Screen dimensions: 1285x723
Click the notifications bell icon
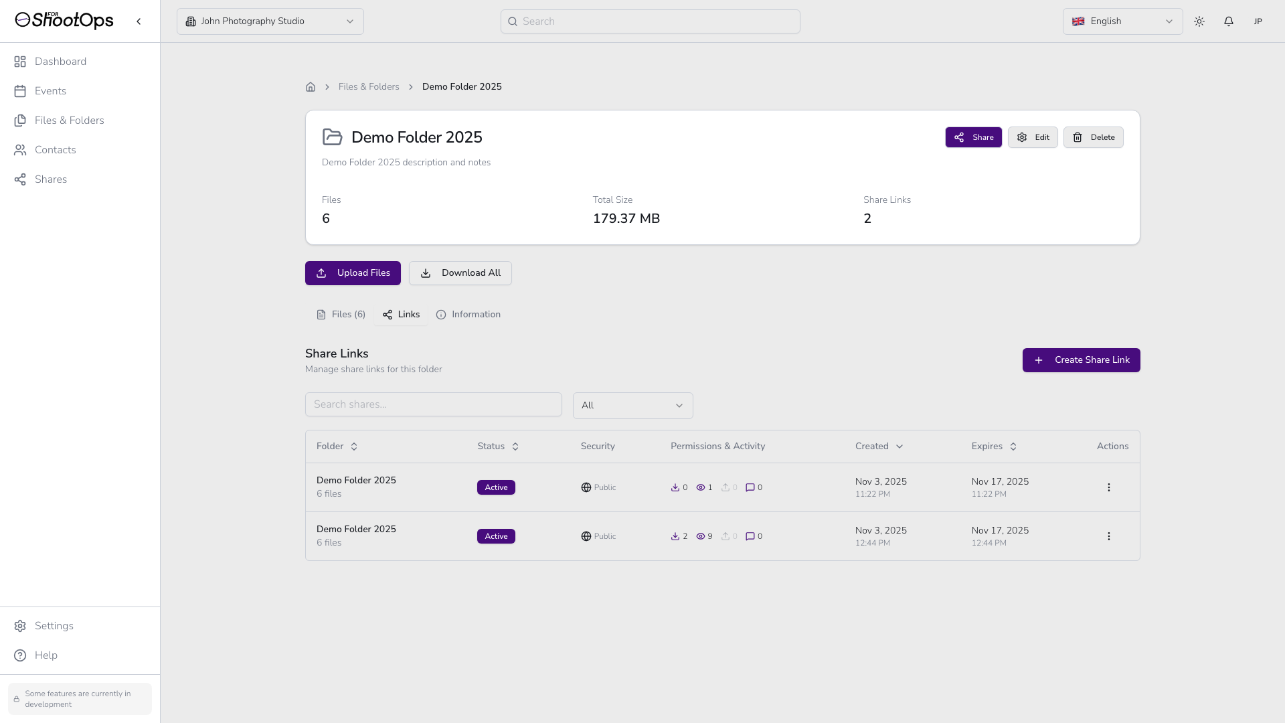[x=1228, y=21]
